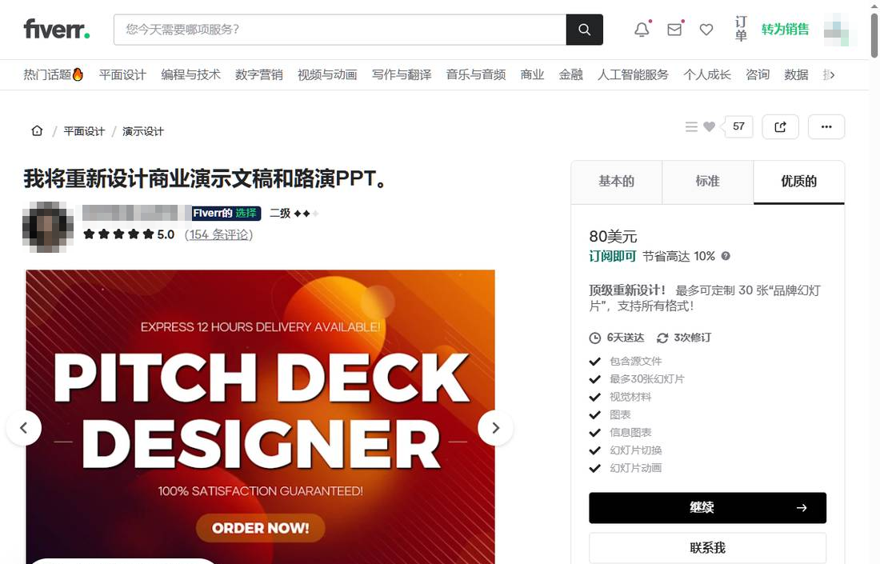
Task: Click the Pitch Deck Designer gig image
Action: (x=261, y=417)
